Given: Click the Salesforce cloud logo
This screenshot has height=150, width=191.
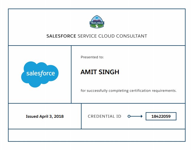Looking at the screenshot, I should [x=40, y=74].
